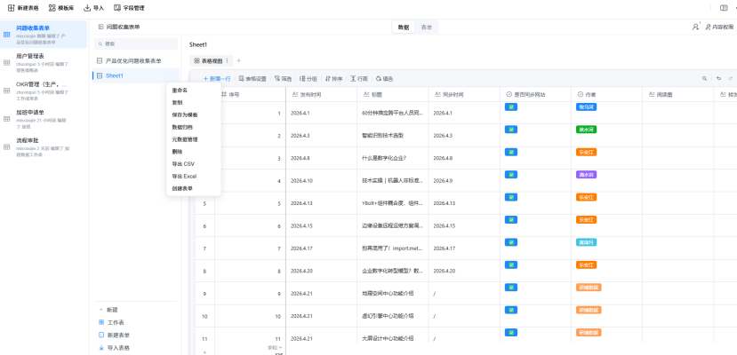737x355 pixels.
Task: Toggle 是否同步网站 checkbox in row 11
Action: [x=511, y=332]
